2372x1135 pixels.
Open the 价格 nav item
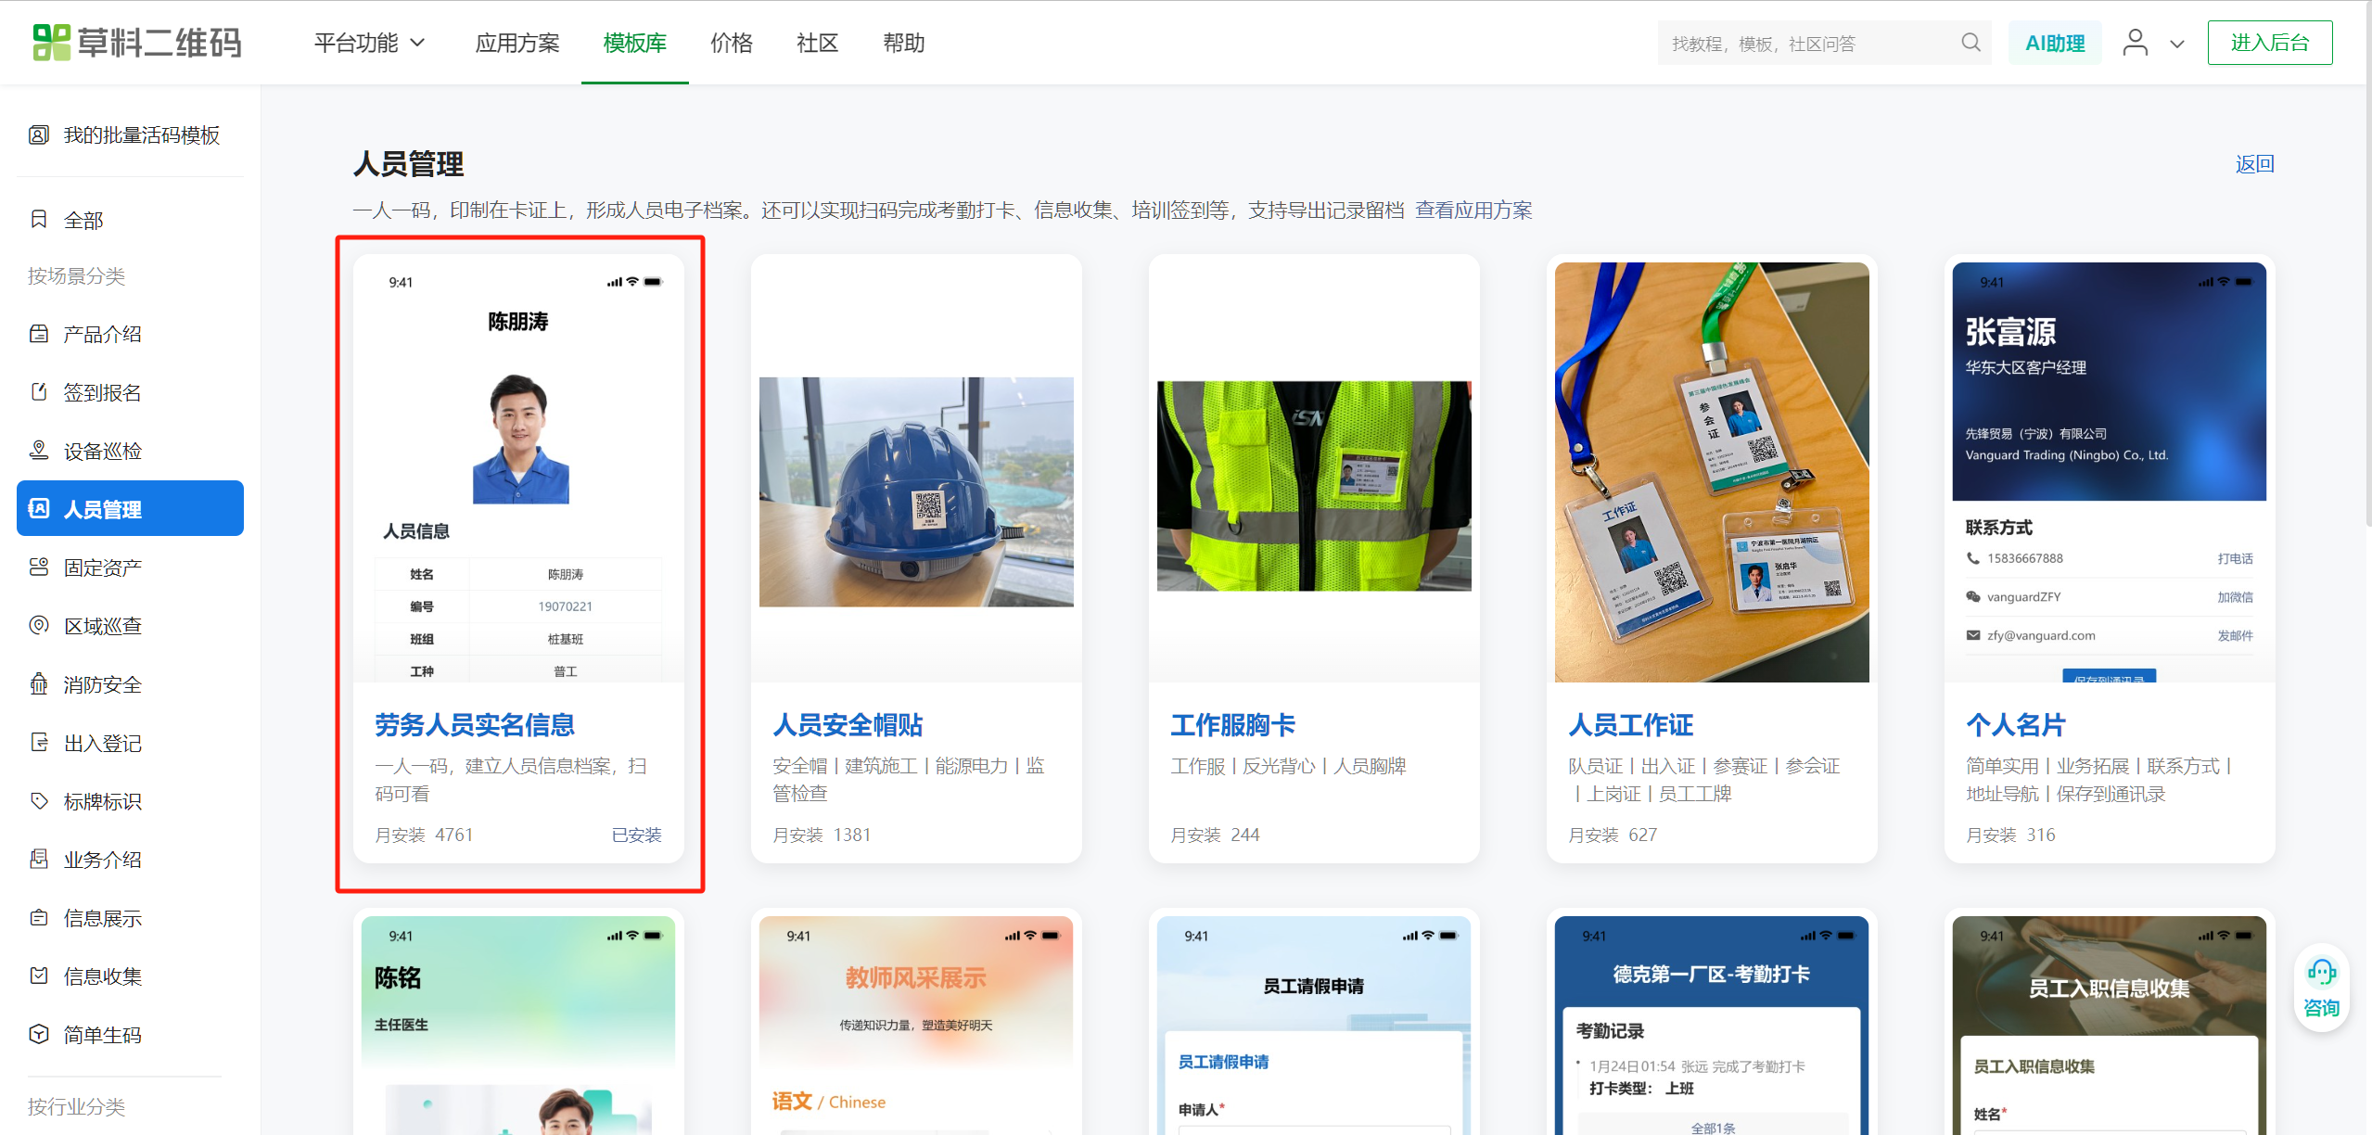(x=732, y=43)
